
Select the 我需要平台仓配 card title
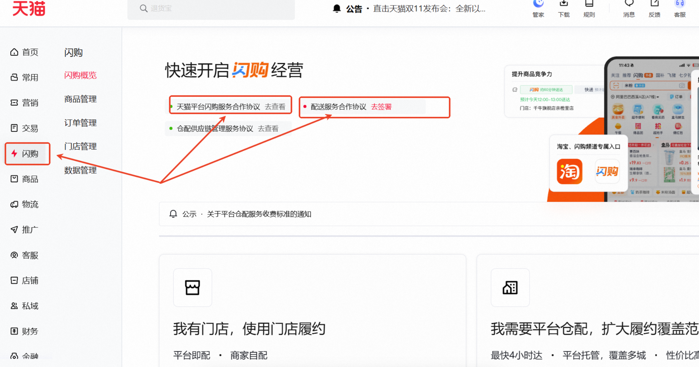(x=594, y=329)
